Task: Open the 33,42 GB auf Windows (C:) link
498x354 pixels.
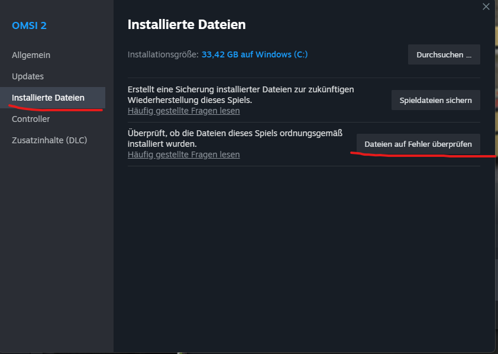Action: click(255, 54)
